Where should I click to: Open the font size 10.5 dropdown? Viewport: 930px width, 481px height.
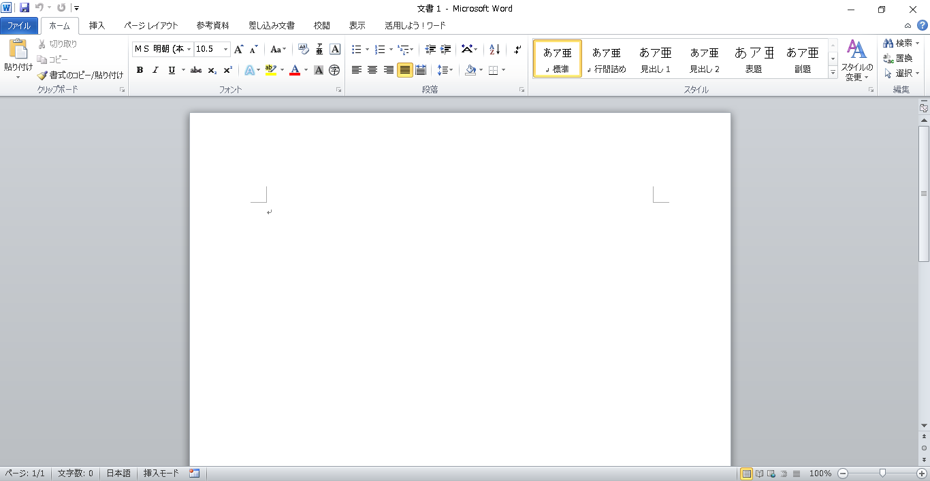pyautogui.click(x=225, y=49)
